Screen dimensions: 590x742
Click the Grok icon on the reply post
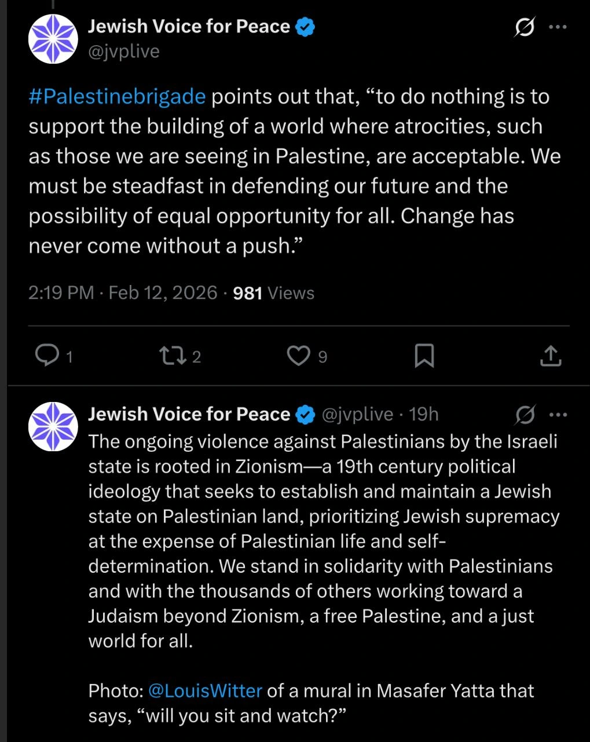(525, 415)
